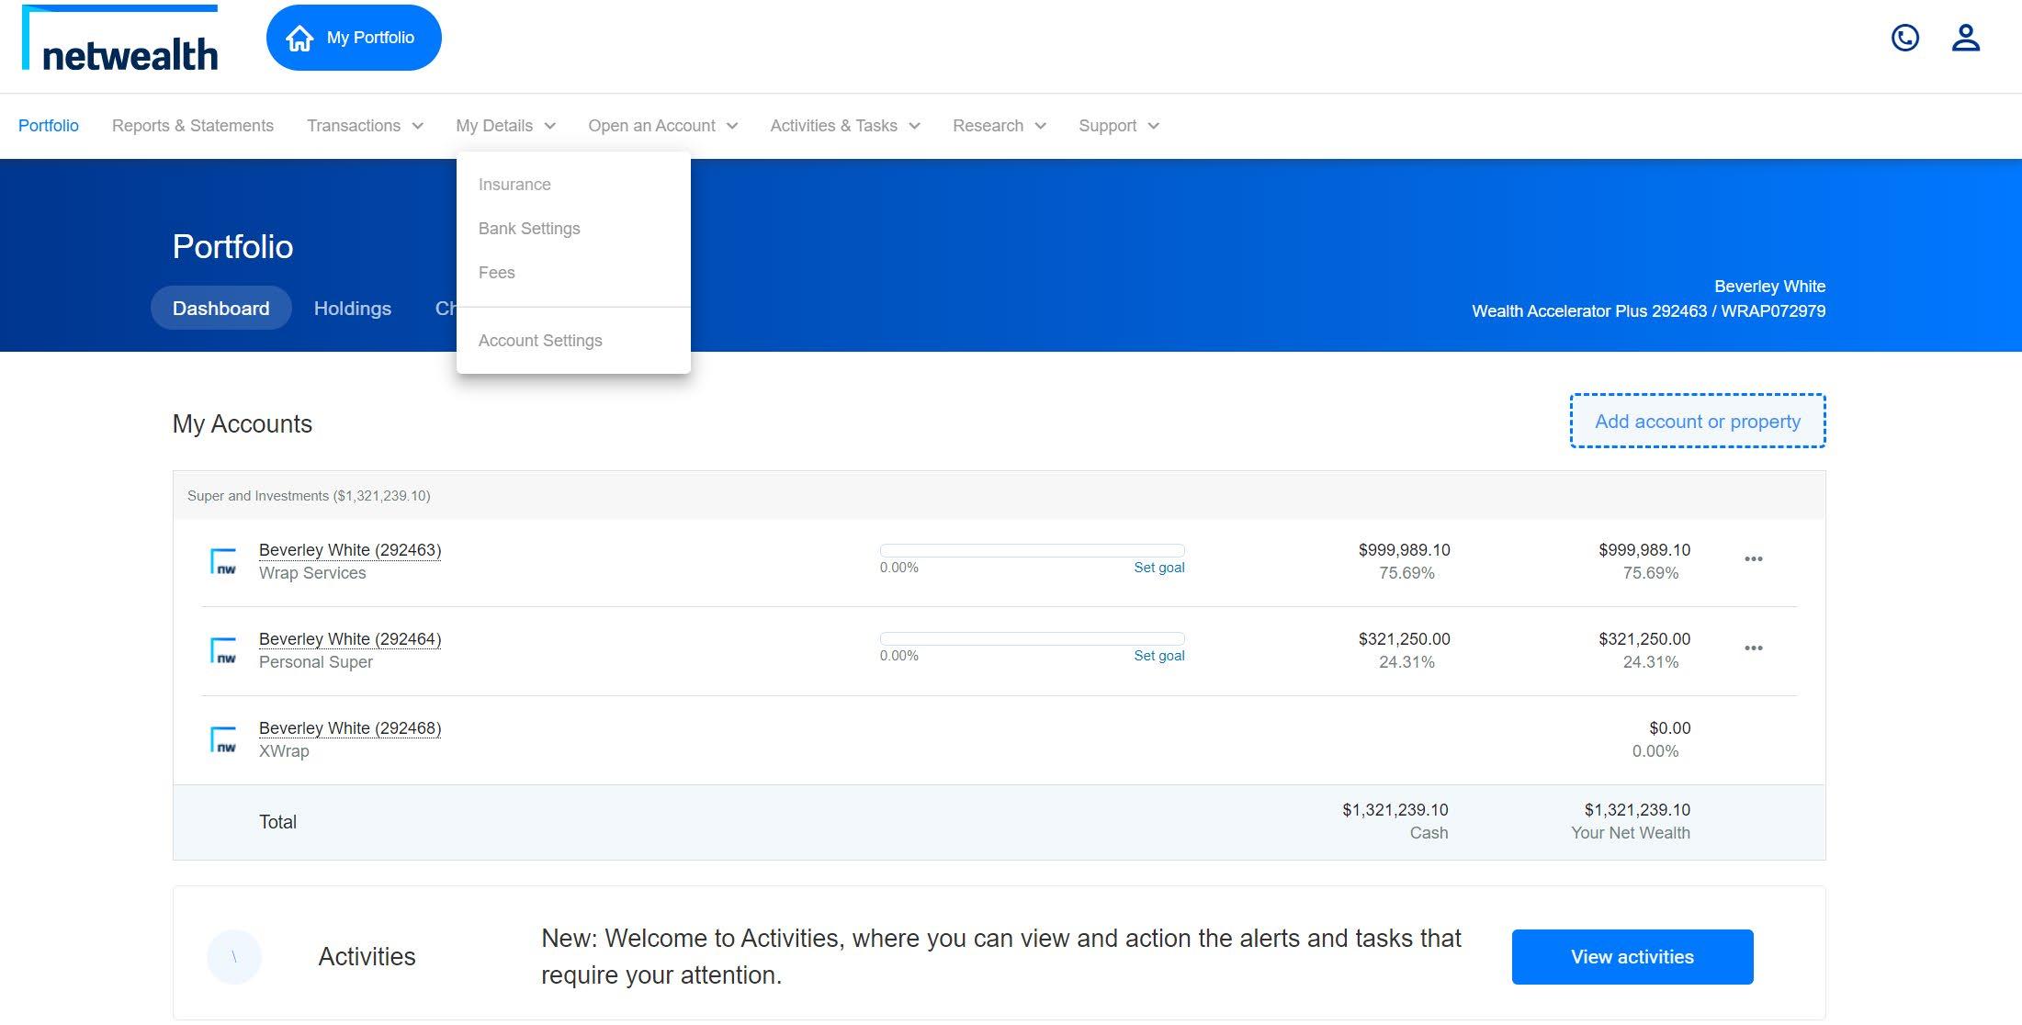Viewport: 2022px width, 1025px height.
Task: Open the Research dropdown menu
Action: (999, 126)
